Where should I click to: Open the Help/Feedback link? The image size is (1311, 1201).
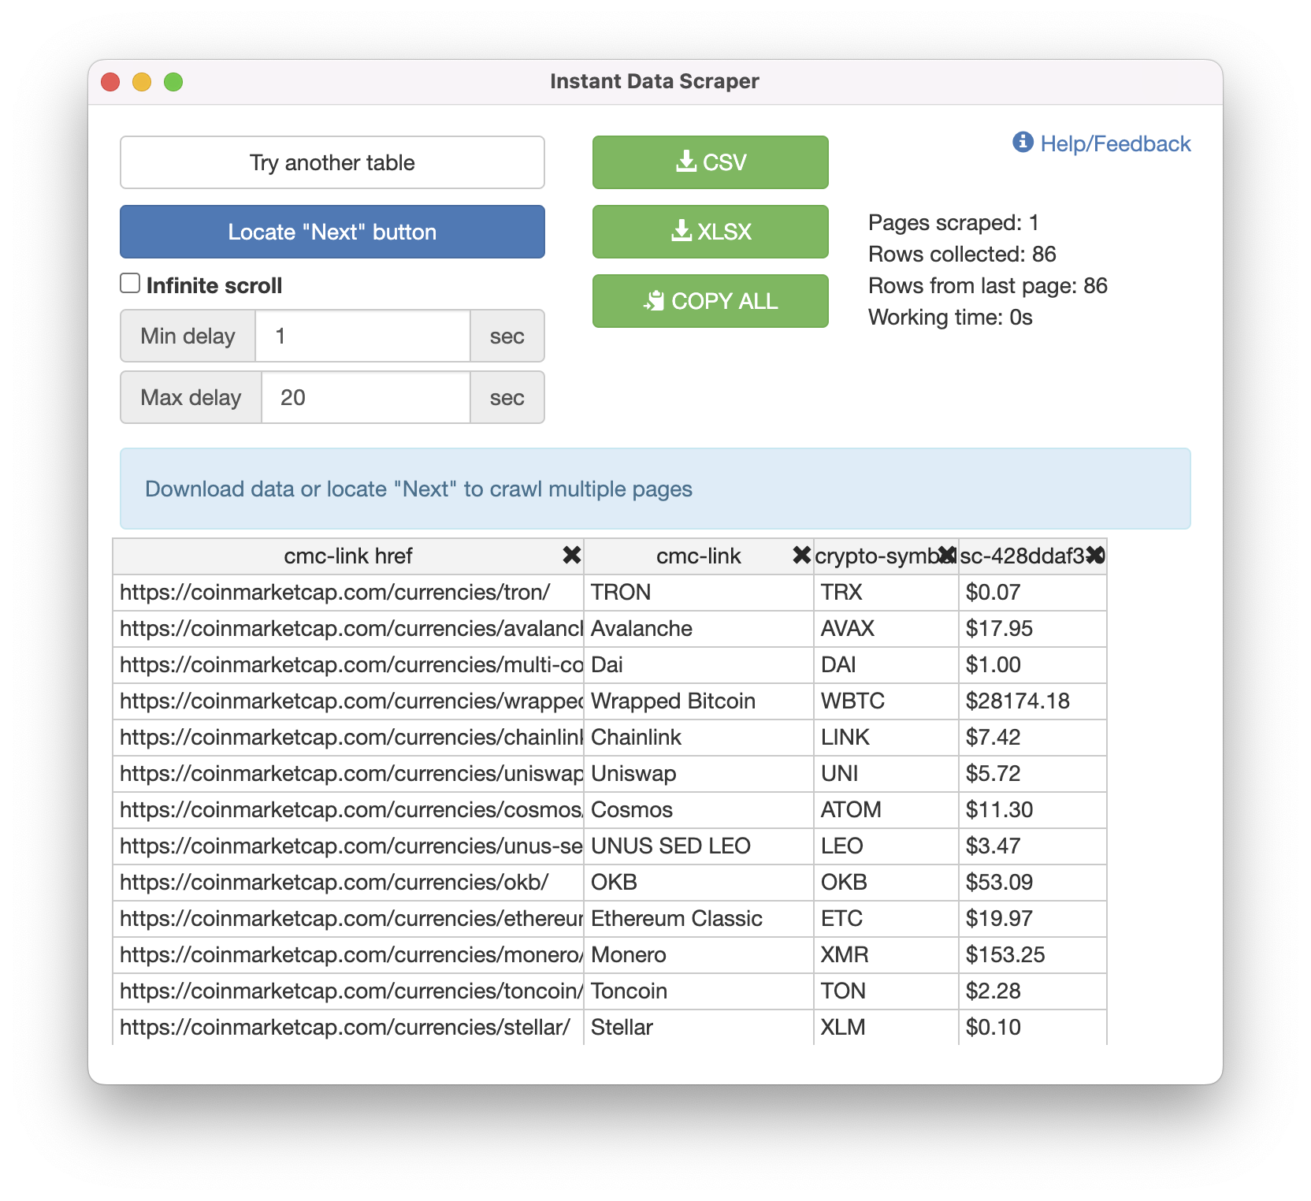[x=1115, y=143]
